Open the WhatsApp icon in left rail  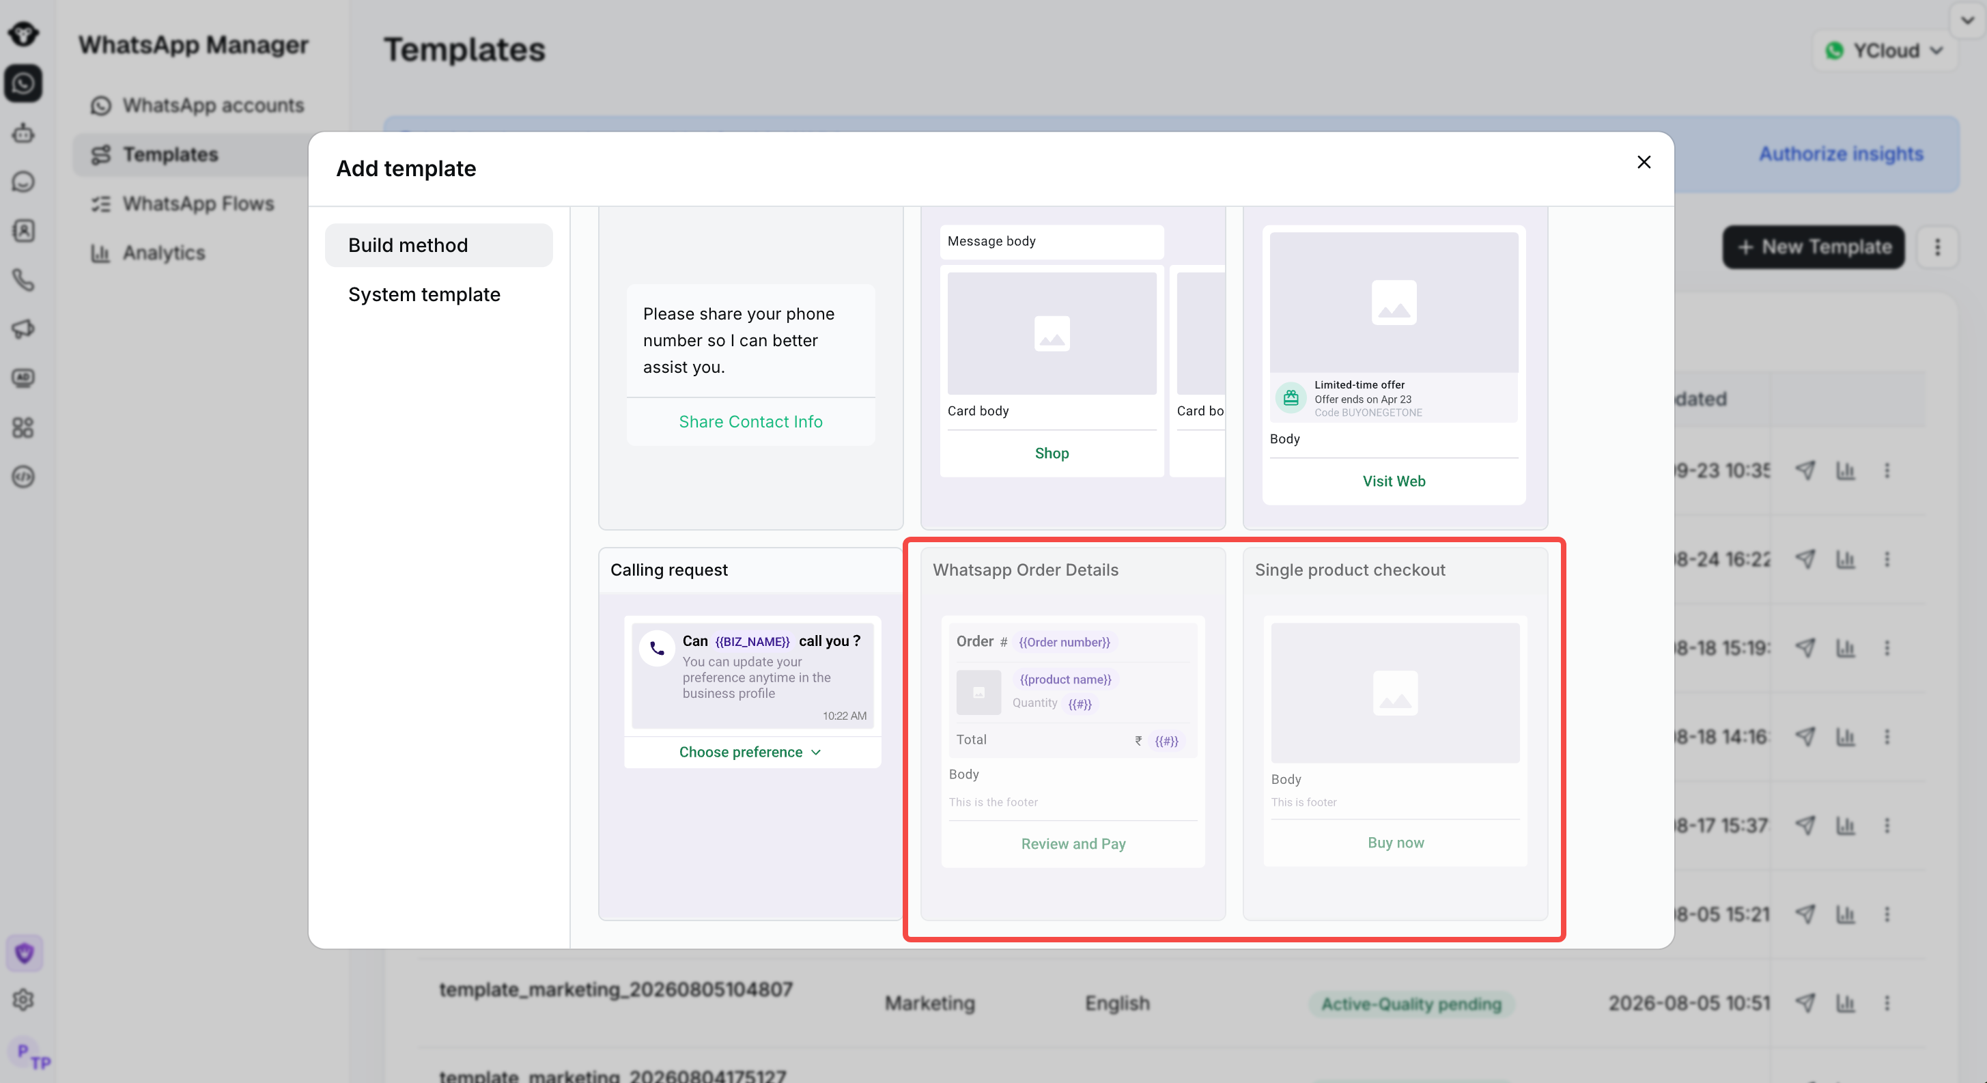(x=23, y=83)
